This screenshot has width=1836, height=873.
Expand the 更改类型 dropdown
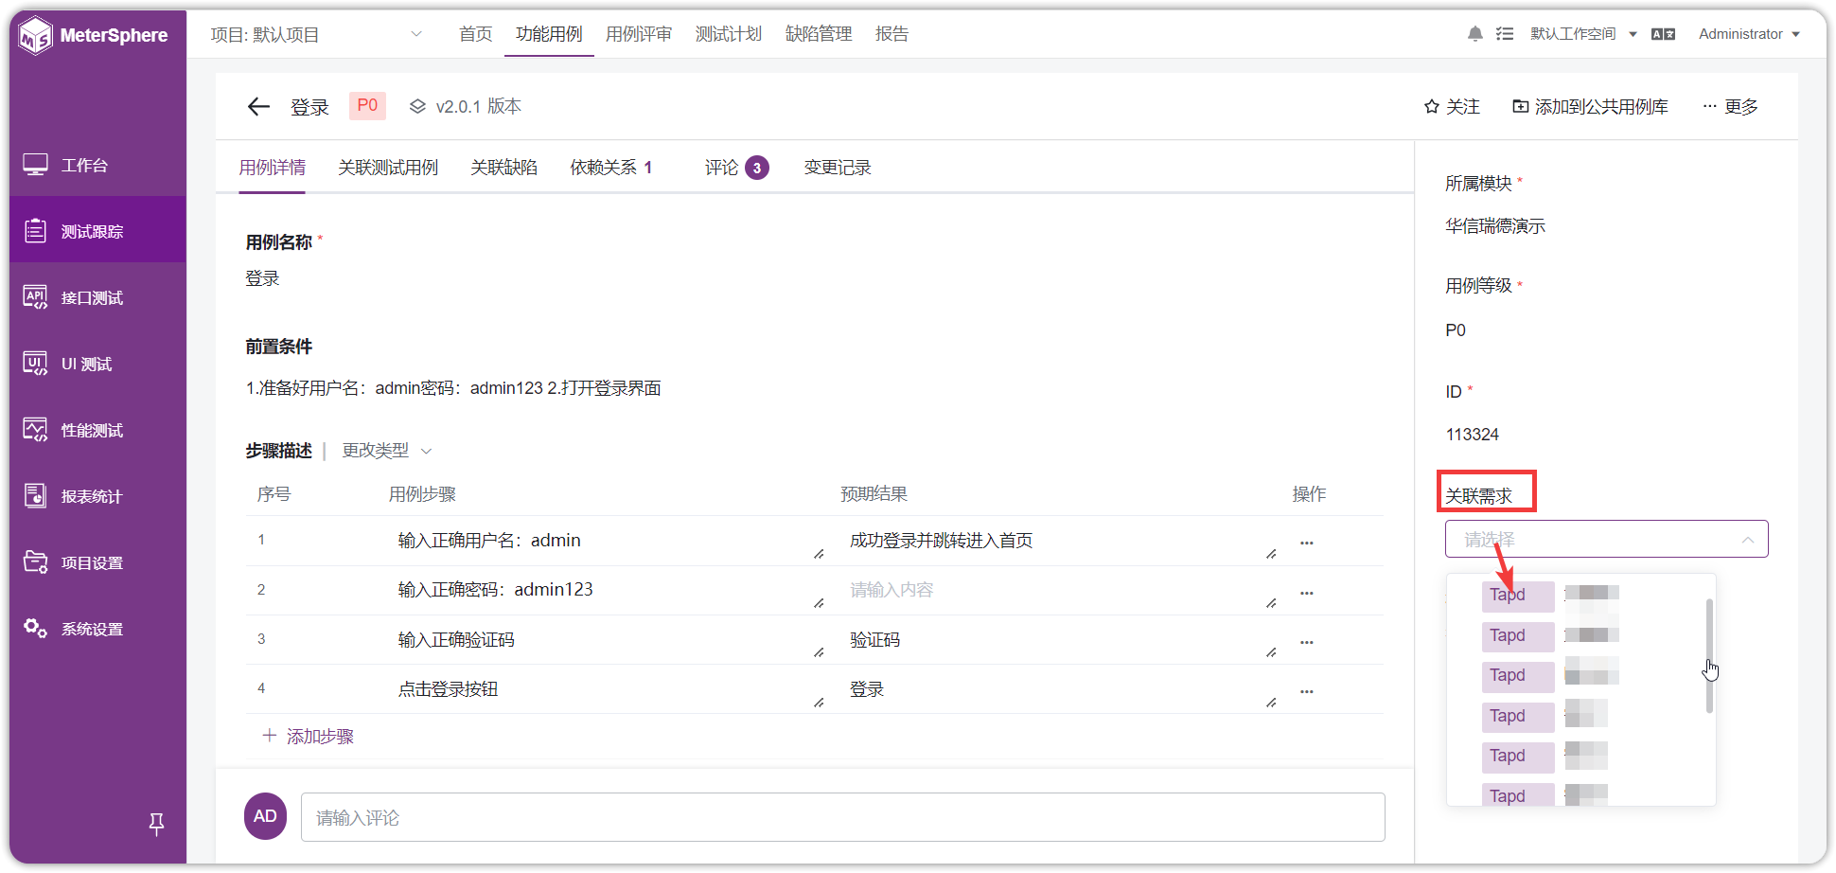[386, 451]
